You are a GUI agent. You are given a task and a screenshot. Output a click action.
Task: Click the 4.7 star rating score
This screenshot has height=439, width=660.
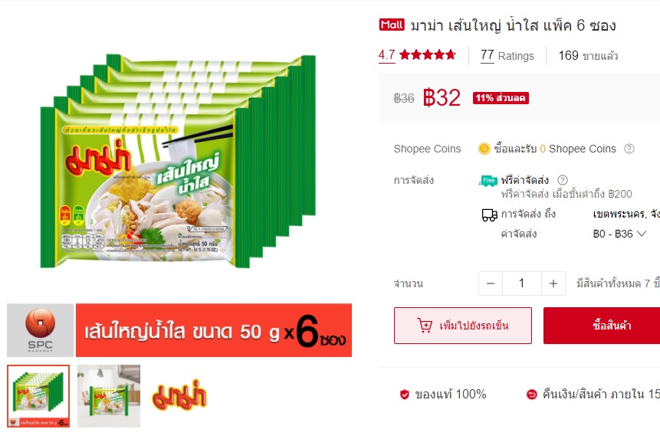pyautogui.click(x=386, y=55)
